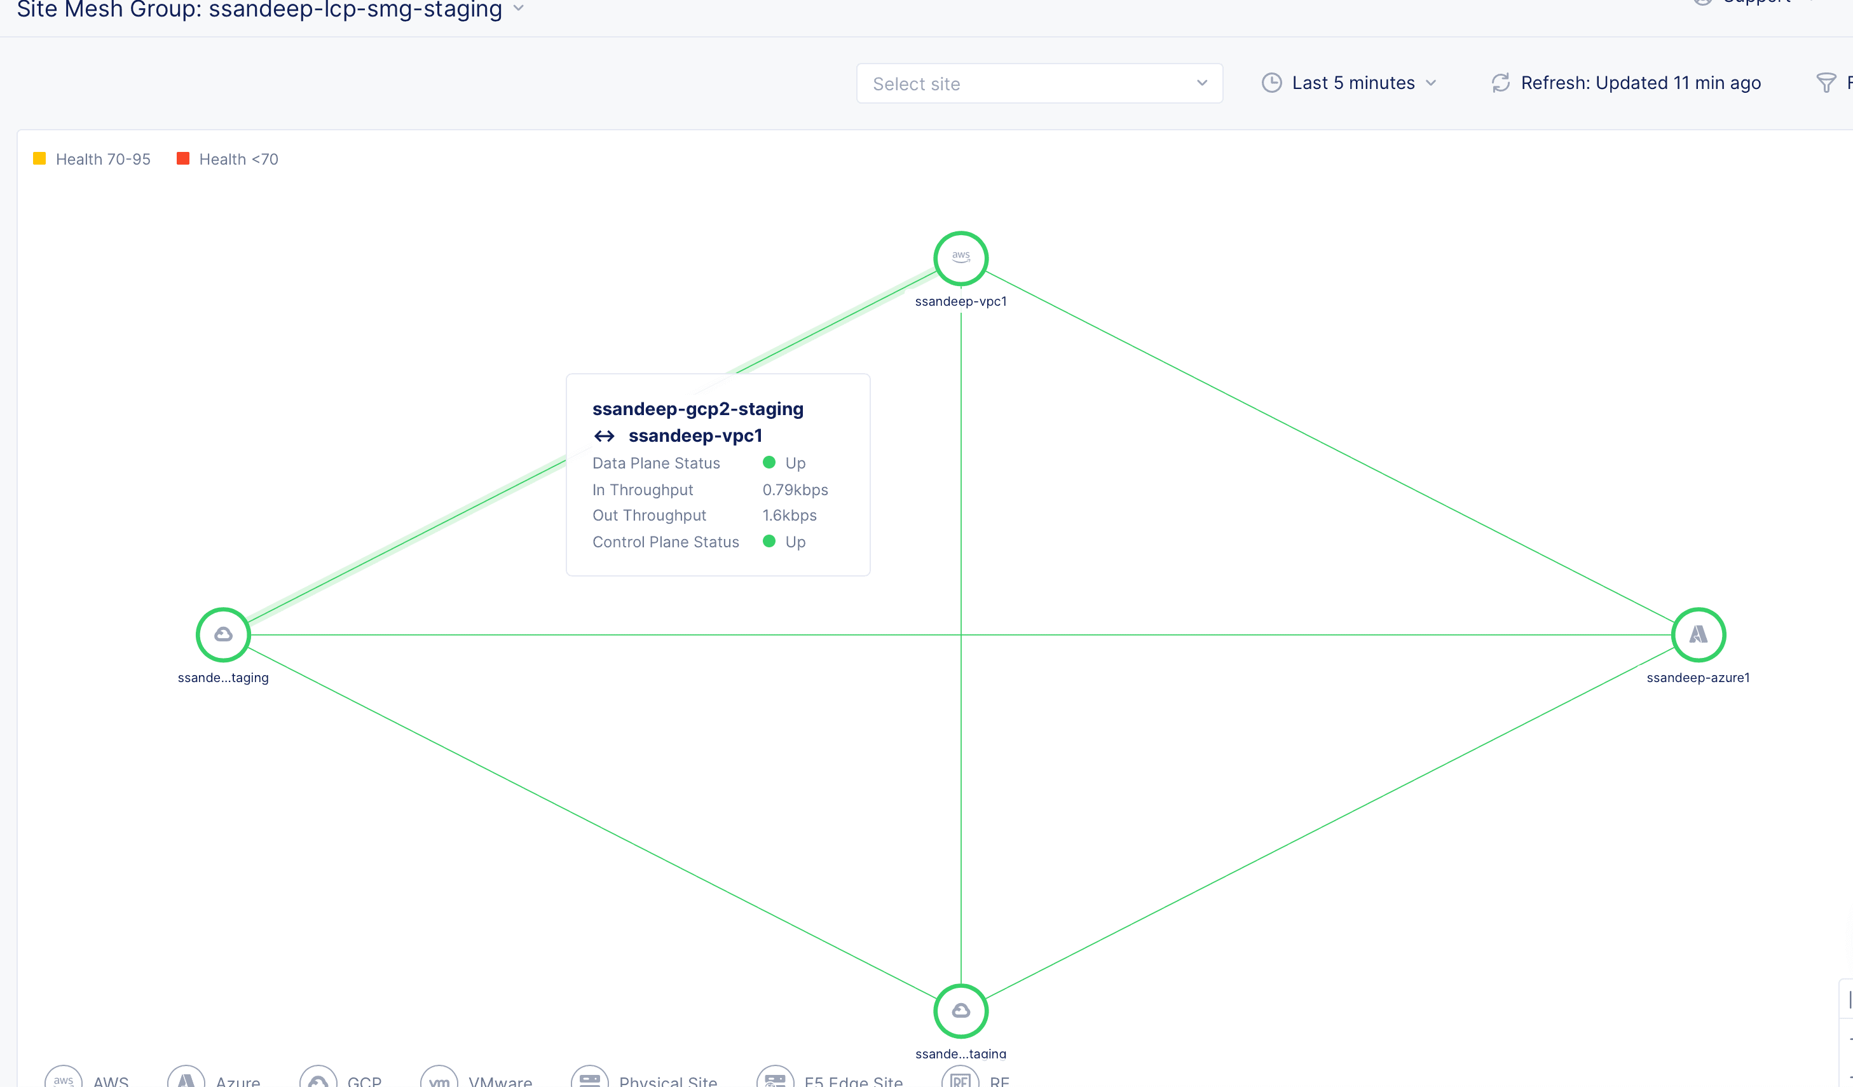1853x1087 pixels.
Task: Click the In Throughput 0.79kbps value
Action: point(795,490)
